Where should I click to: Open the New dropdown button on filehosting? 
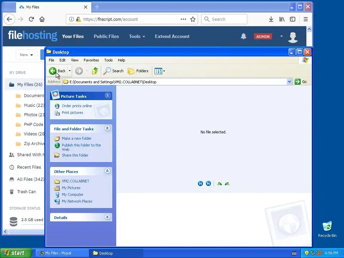coord(26,55)
